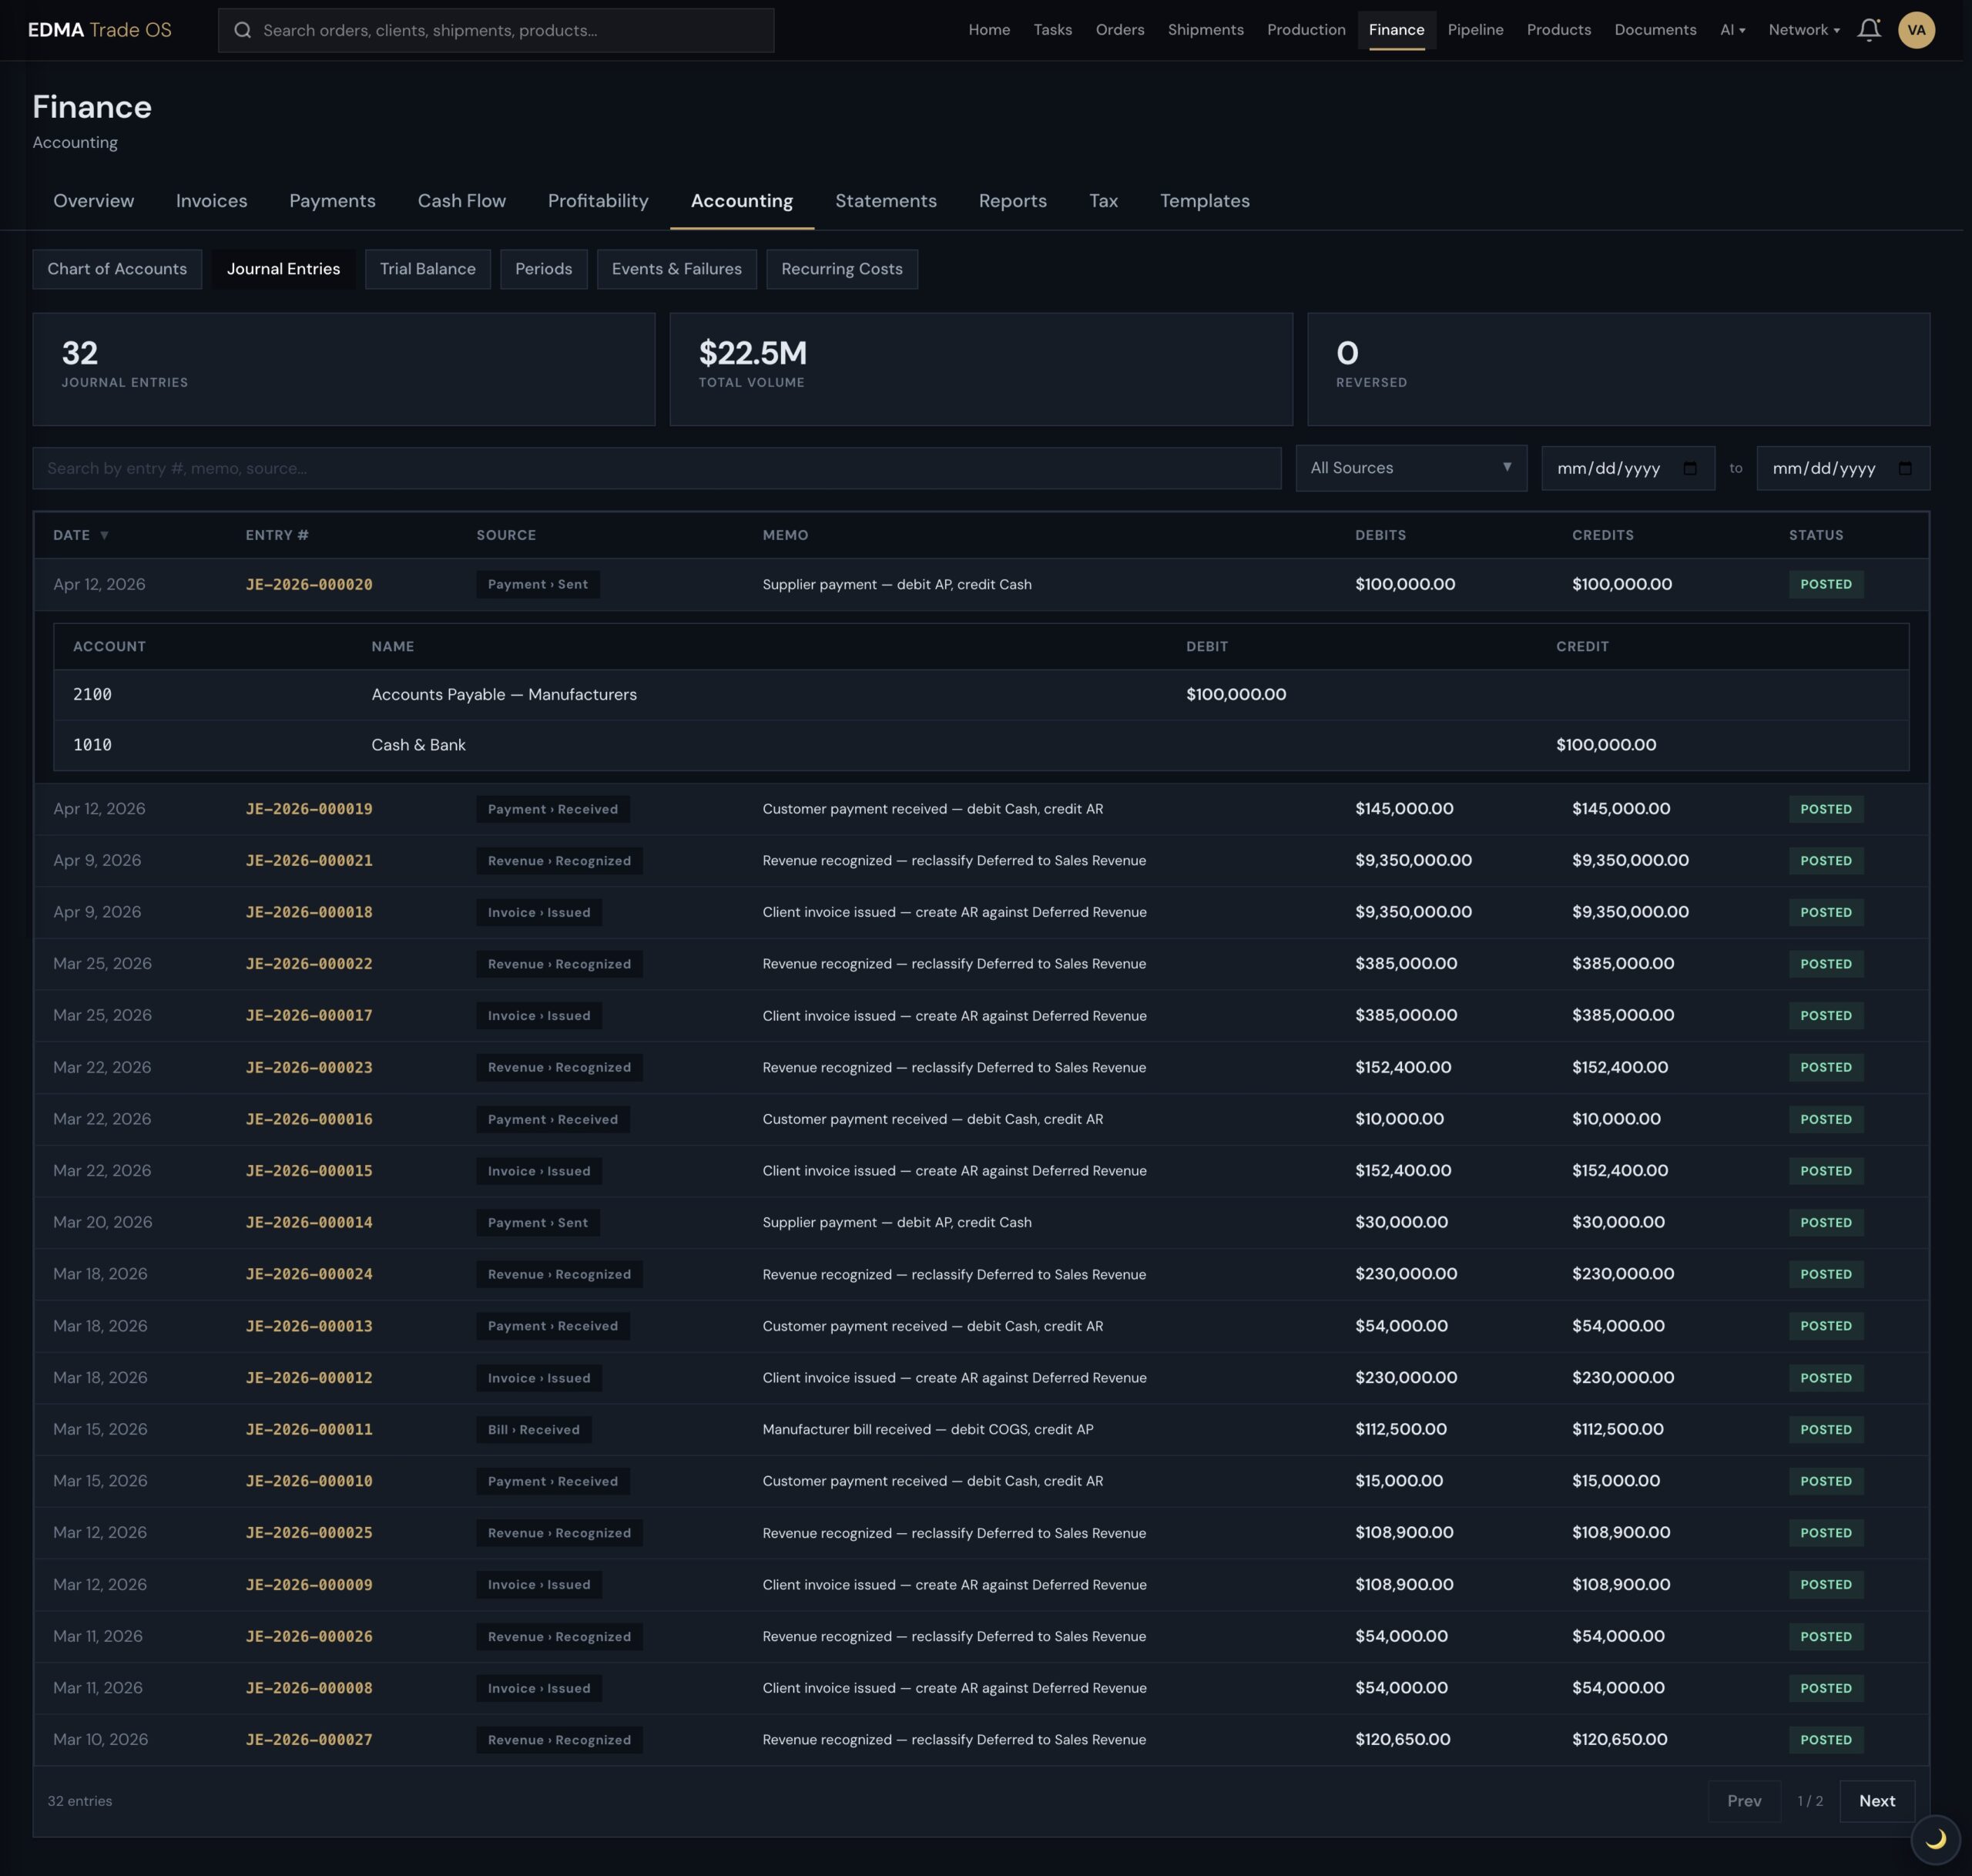The width and height of the screenshot is (1972, 1876).
Task: Focus the search by entry # field
Action: pyautogui.click(x=656, y=468)
